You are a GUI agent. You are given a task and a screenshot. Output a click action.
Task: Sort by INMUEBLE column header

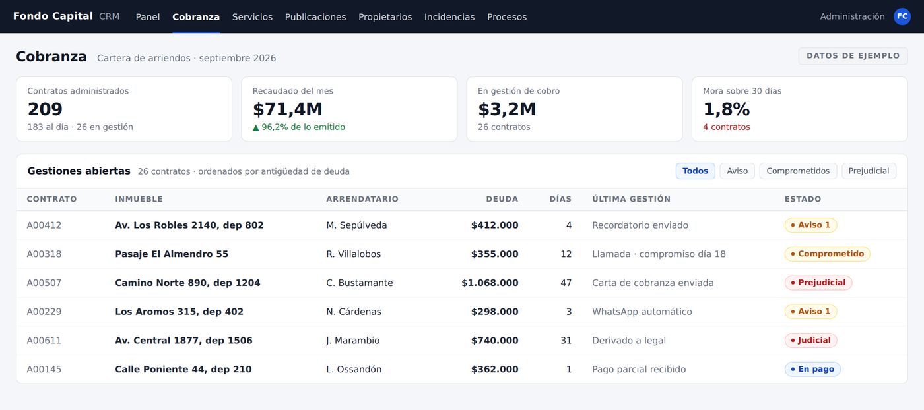139,199
